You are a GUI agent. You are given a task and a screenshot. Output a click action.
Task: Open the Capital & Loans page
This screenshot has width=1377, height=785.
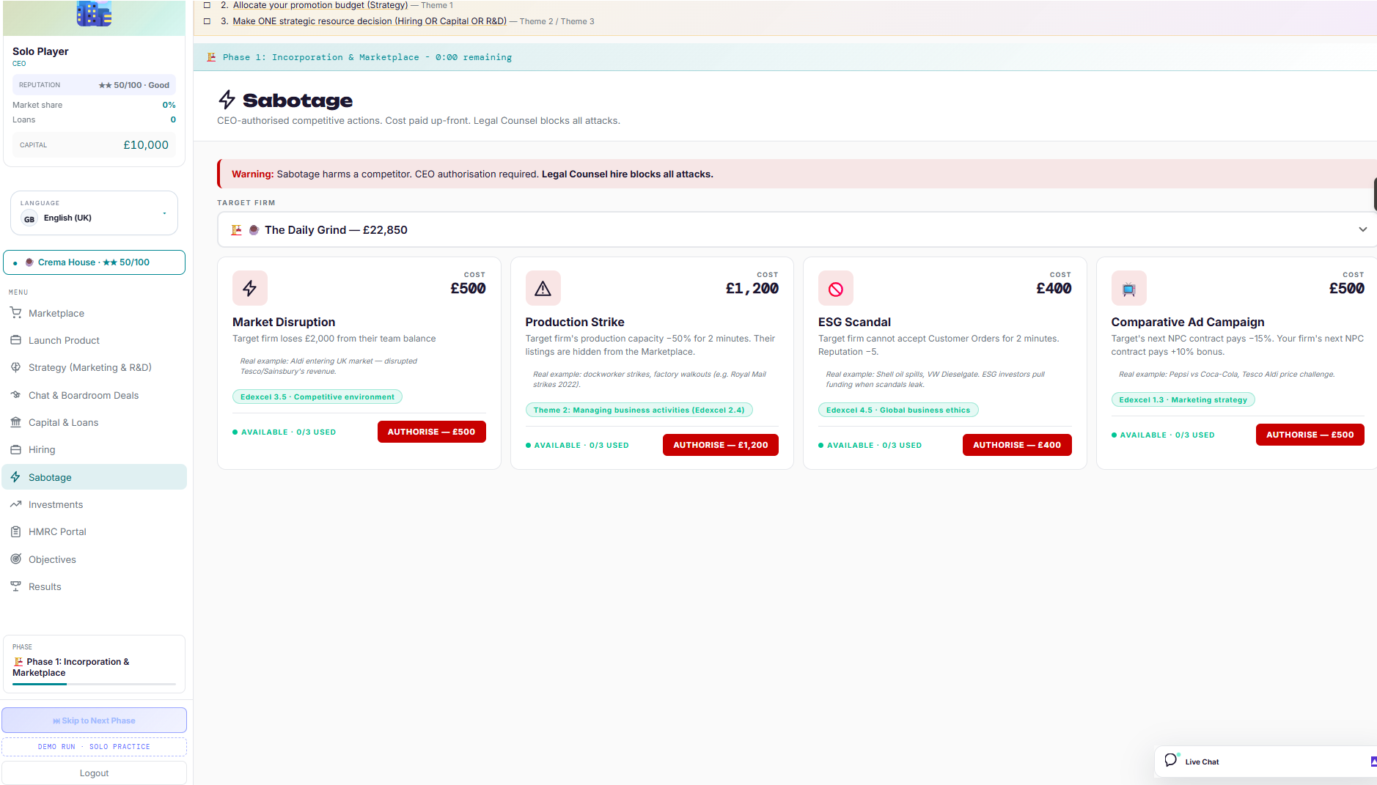[94, 422]
